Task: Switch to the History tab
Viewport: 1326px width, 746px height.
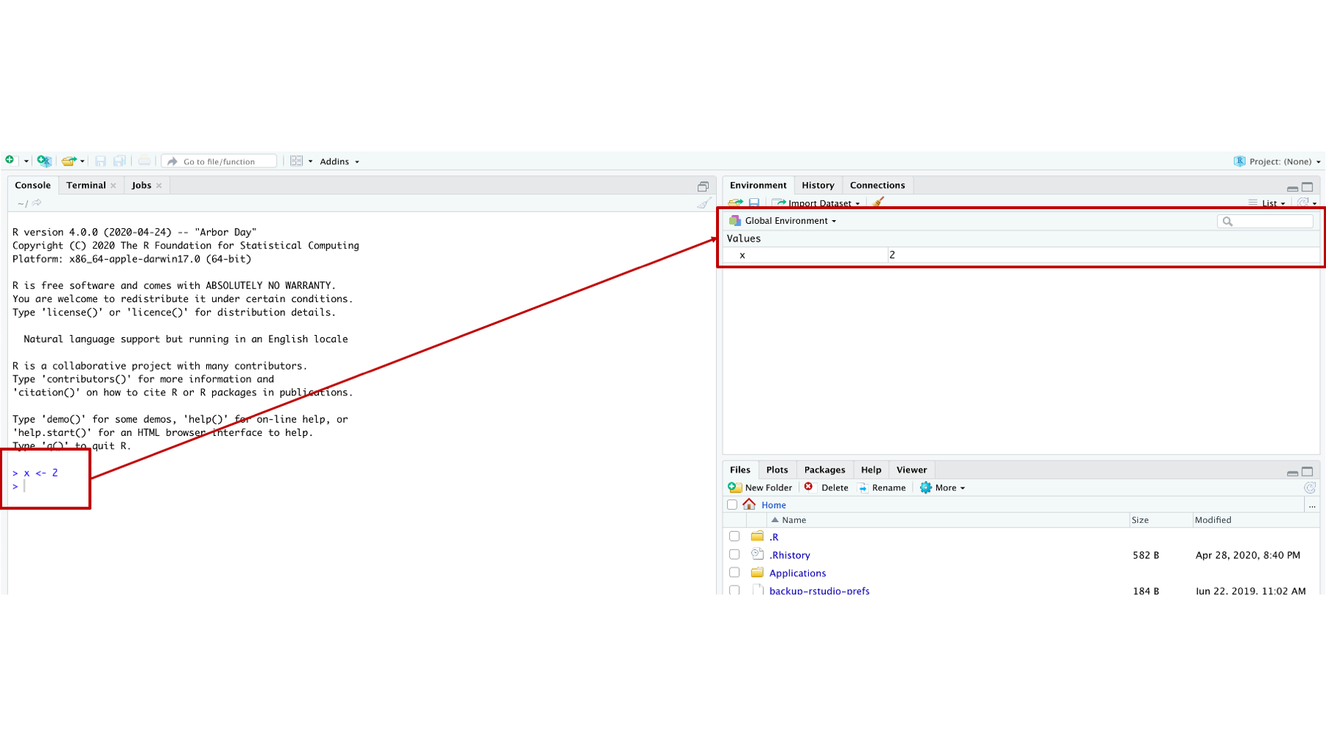Action: click(x=818, y=186)
